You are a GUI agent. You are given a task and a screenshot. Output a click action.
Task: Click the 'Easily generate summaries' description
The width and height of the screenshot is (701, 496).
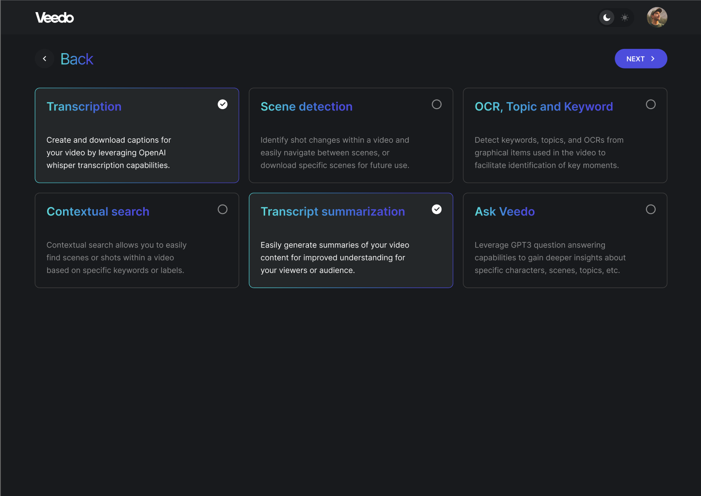click(335, 257)
